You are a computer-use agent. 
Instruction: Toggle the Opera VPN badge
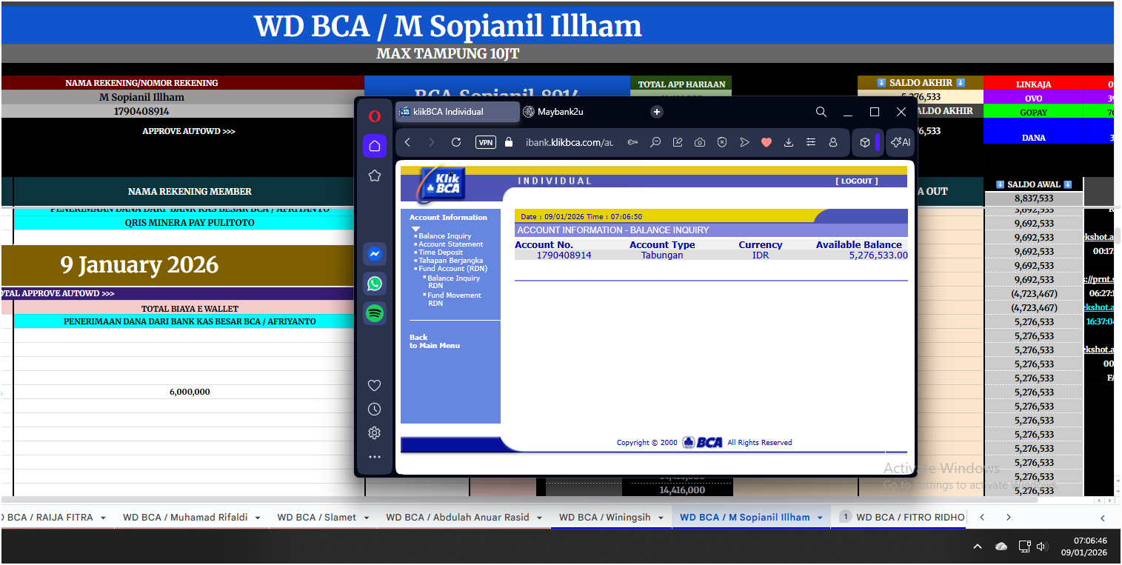click(486, 142)
